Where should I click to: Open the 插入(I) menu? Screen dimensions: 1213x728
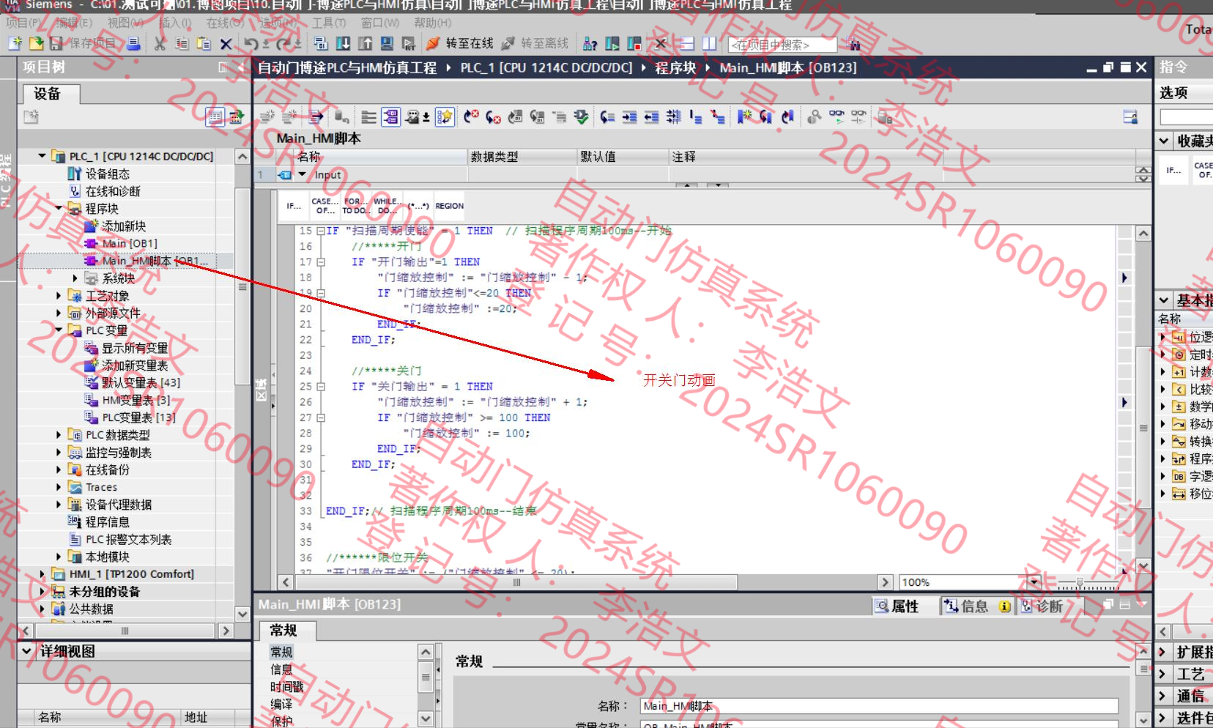pyautogui.click(x=175, y=23)
